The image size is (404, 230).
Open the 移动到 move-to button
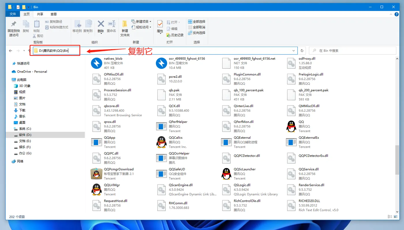[x=77, y=26]
